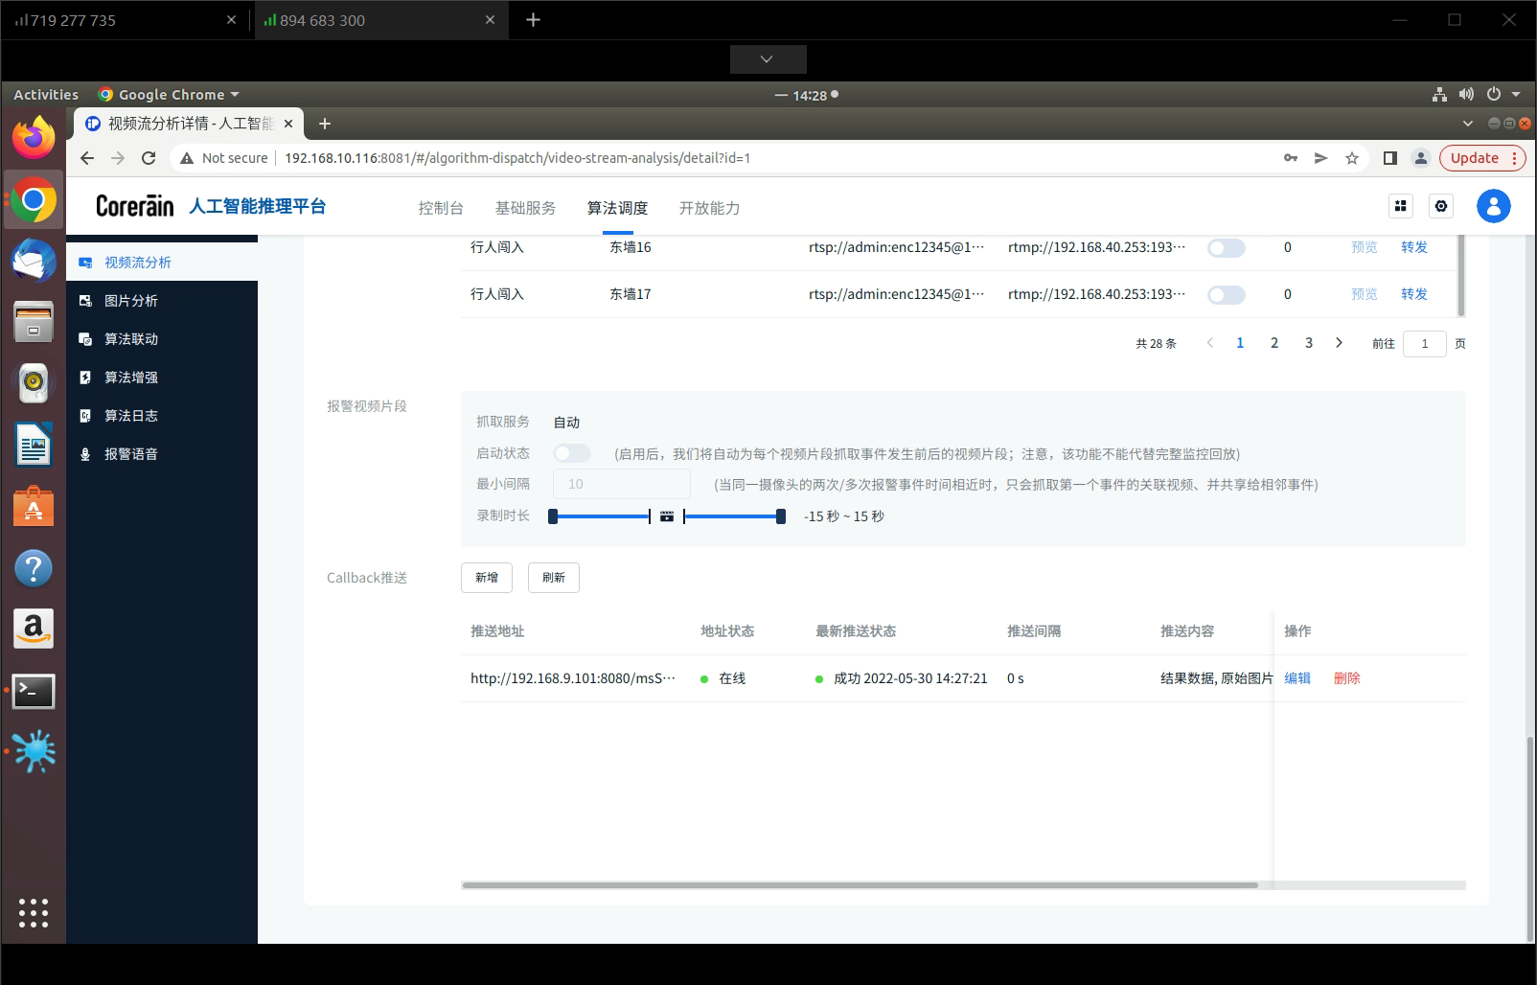Click the 图片分析 sidebar icon
The width and height of the screenshot is (1537, 985).
(x=85, y=301)
